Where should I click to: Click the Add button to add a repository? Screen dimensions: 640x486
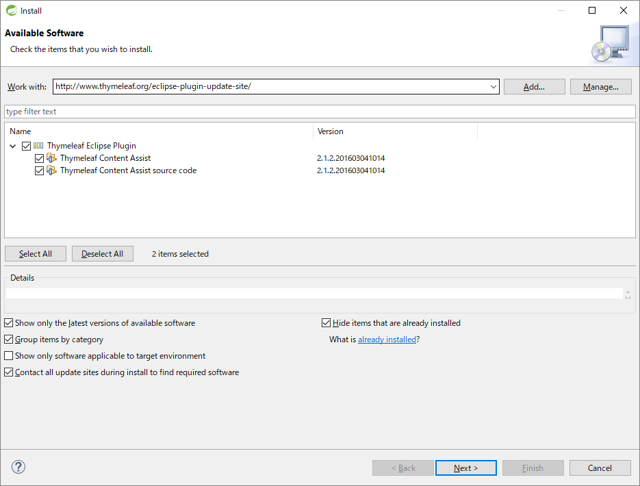click(x=534, y=86)
